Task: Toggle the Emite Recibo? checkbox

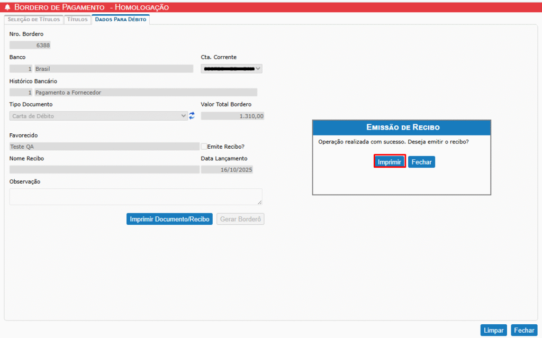Action: (204, 147)
